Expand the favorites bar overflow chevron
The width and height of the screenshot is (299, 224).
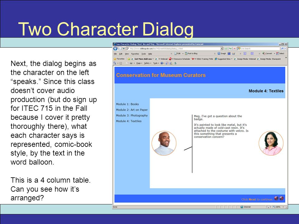click(x=286, y=58)
